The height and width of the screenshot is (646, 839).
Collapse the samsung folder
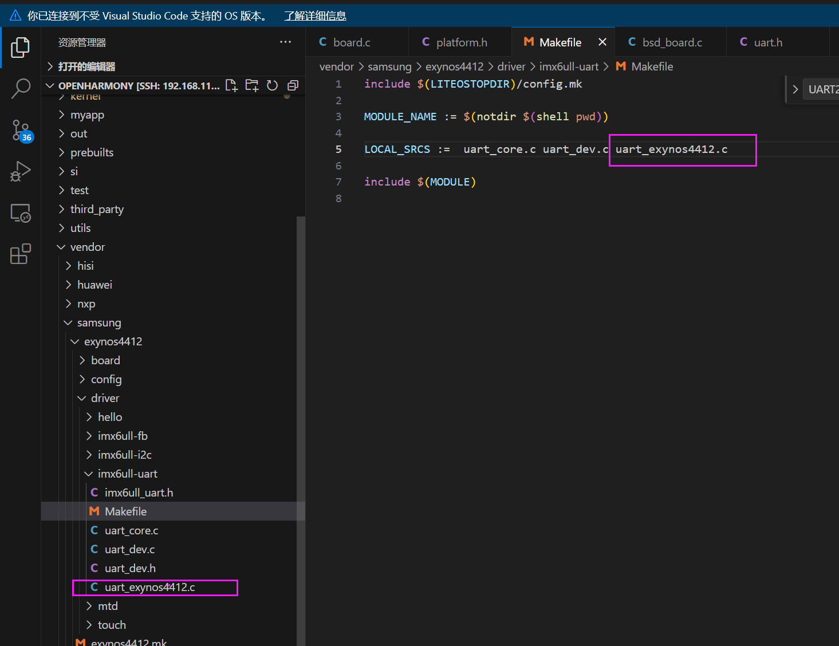click(173, 322)
